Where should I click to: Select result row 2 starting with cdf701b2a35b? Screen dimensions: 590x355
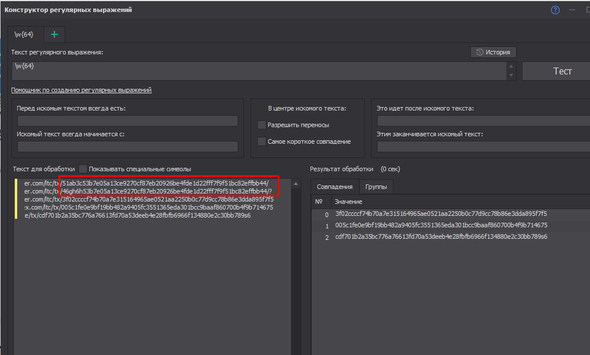pos(451,237)
